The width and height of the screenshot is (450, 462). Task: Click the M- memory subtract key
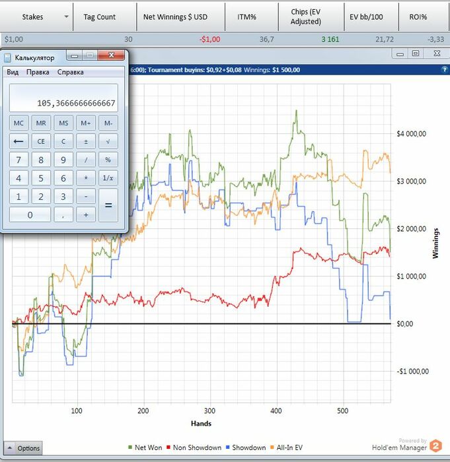(108, 123)
